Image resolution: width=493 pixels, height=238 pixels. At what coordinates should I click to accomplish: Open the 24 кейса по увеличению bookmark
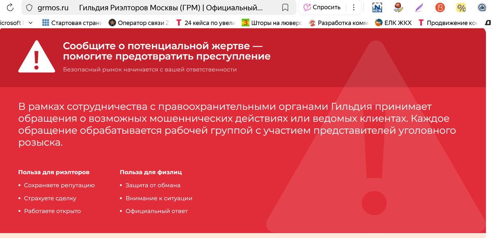[x=205, y=23]
